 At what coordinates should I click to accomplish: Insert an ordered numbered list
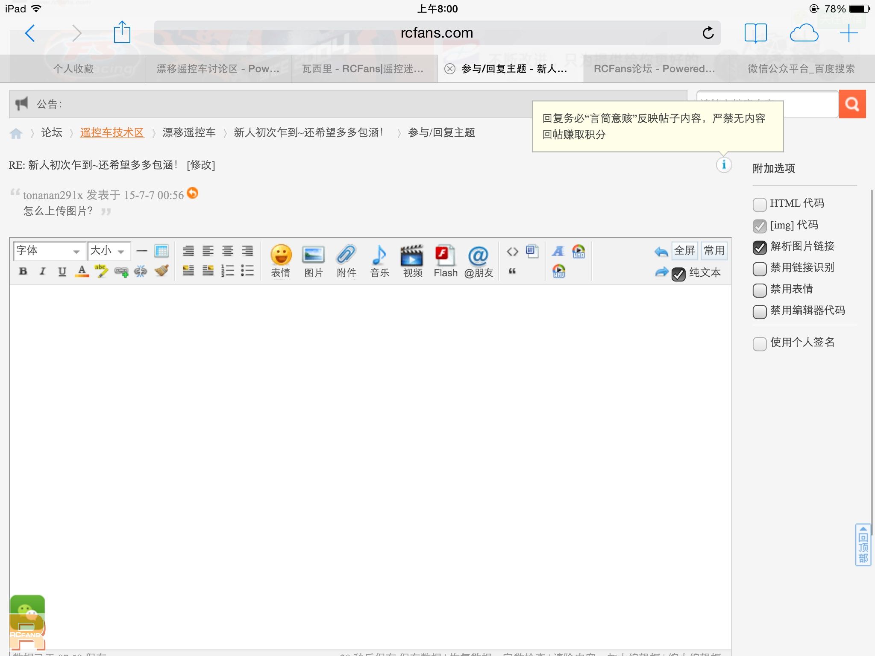(228, 270)
